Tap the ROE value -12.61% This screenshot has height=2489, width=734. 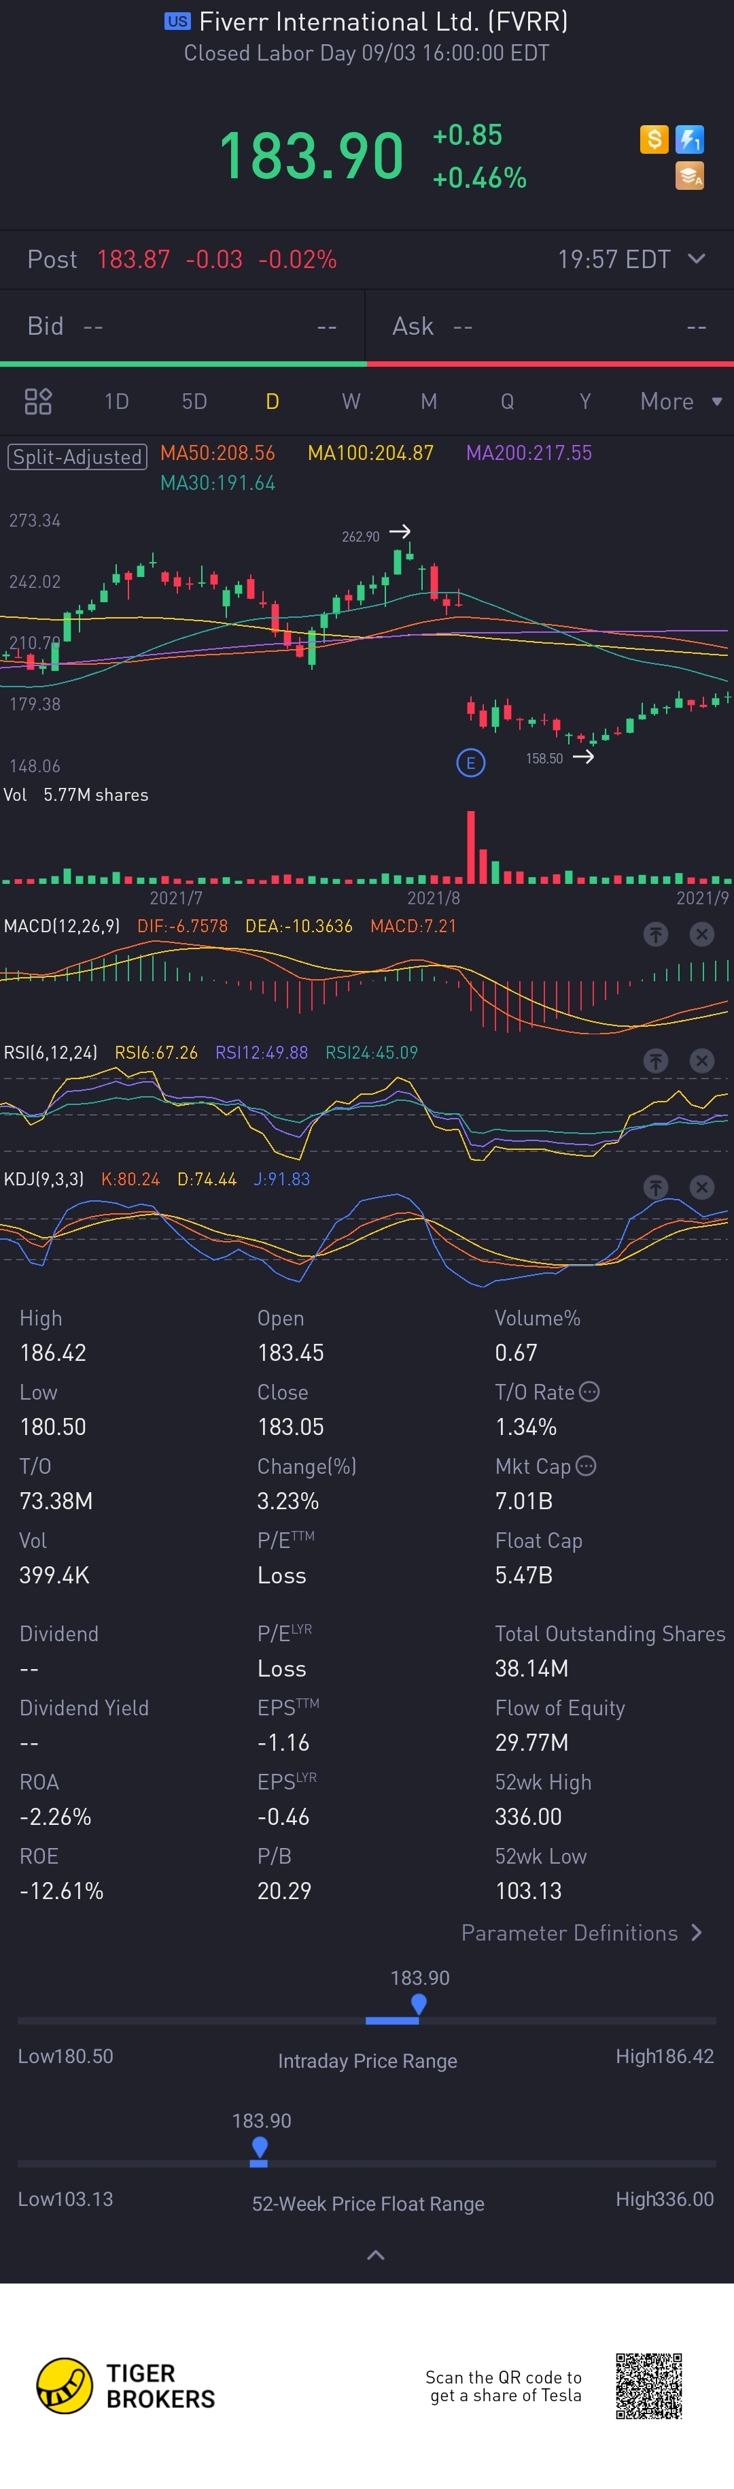(x=62, y=1891)
